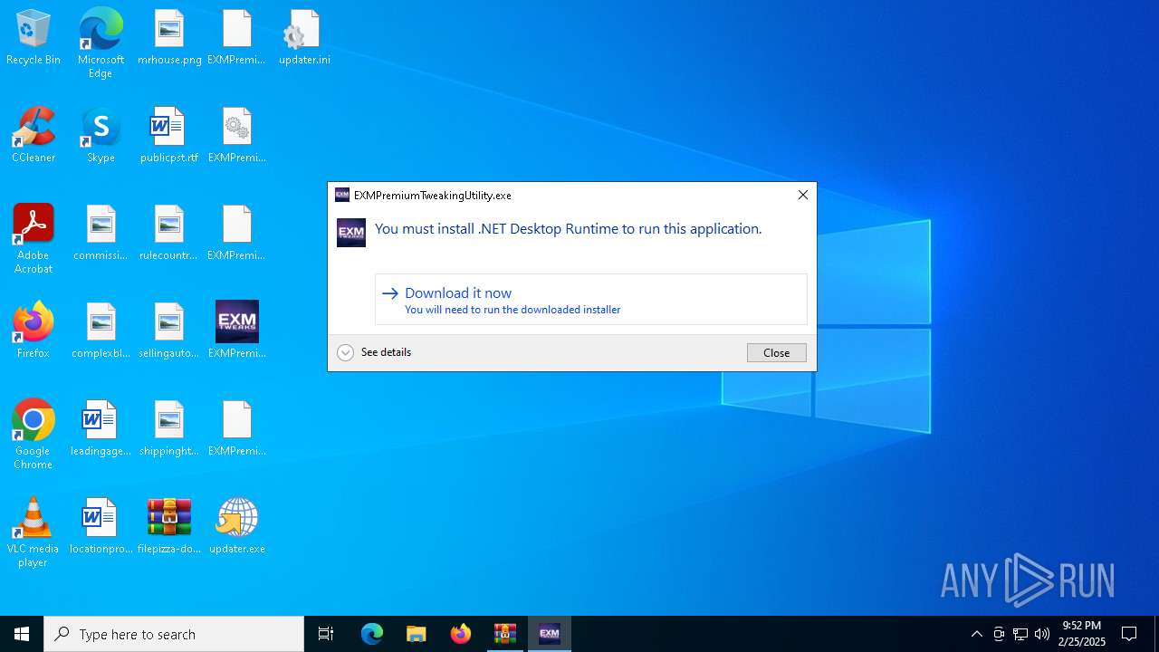Click the Meet Now tray icon

(999, 634)
